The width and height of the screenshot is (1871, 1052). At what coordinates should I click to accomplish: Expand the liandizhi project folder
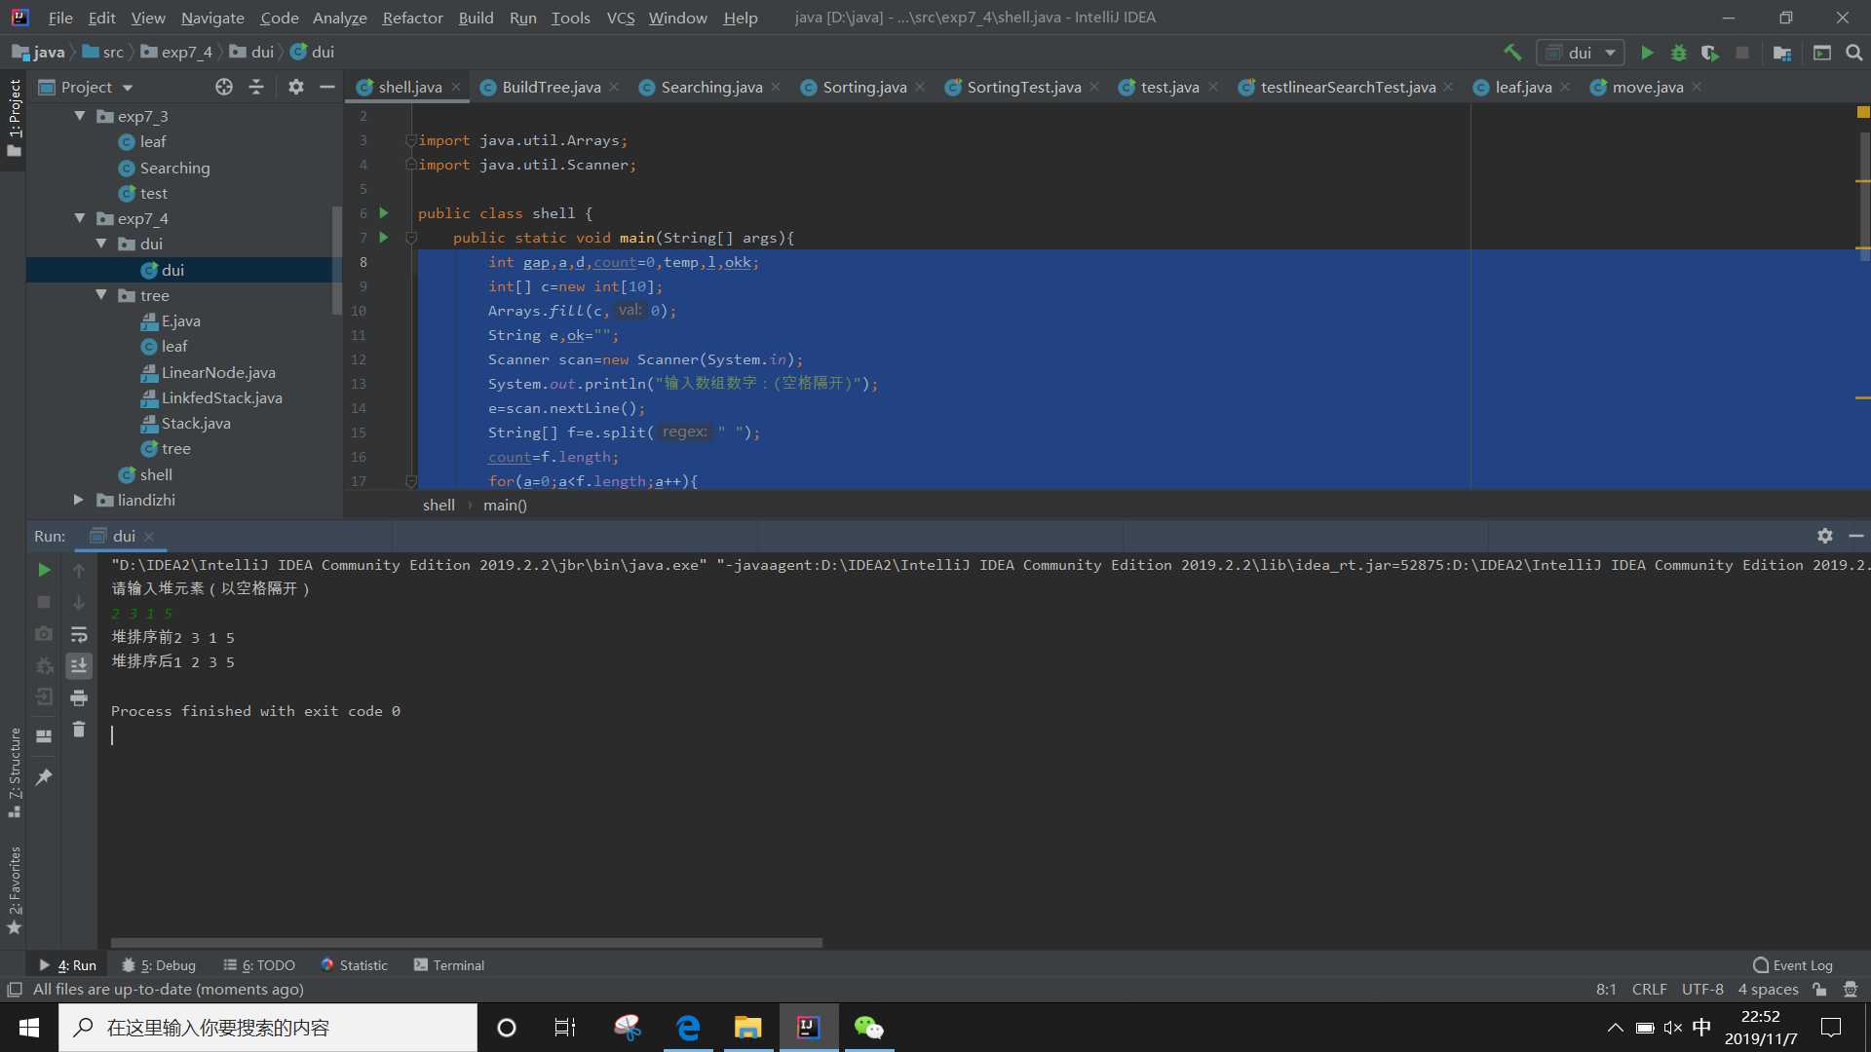point(77,500)
